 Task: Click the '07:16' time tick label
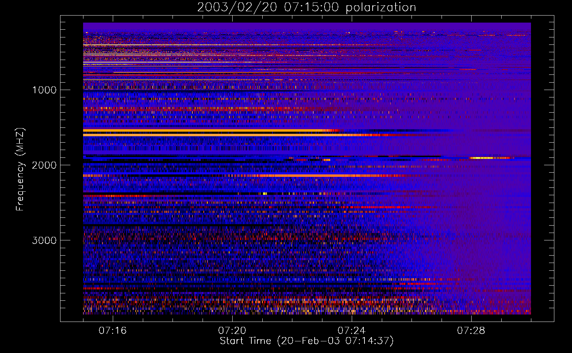(113, 331)
